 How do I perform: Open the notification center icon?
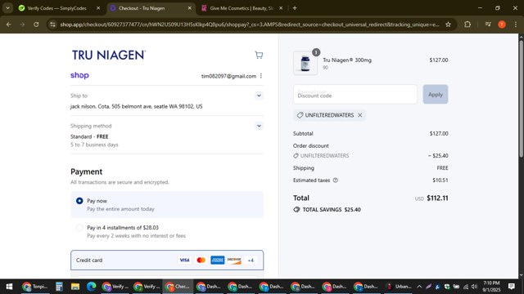click(x=511, y=287)
